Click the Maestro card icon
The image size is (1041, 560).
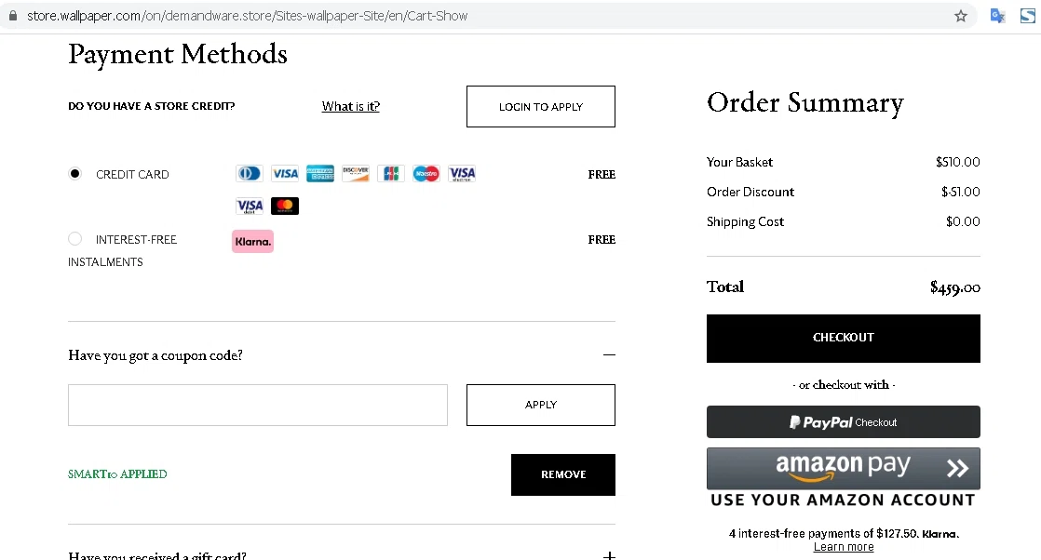pyautogui.click(x=426, y=174)
